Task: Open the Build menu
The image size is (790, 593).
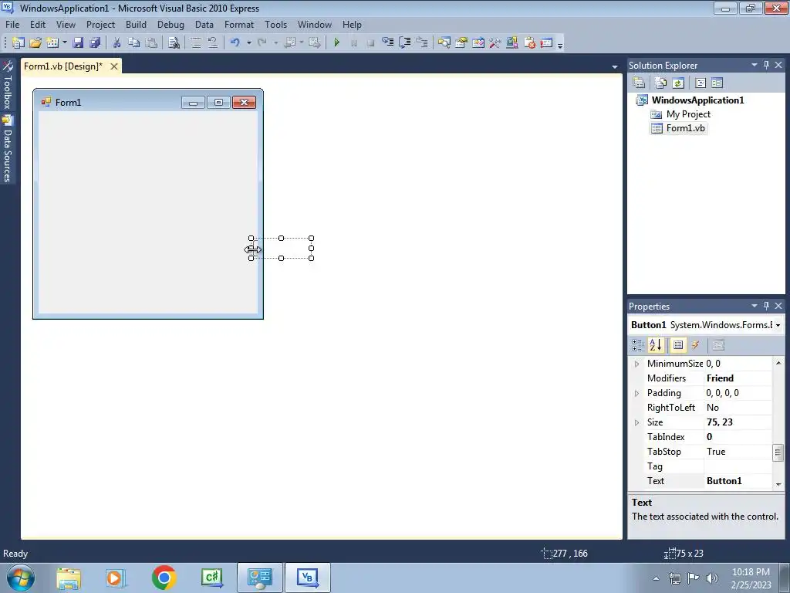Action: tap(136, 24)
